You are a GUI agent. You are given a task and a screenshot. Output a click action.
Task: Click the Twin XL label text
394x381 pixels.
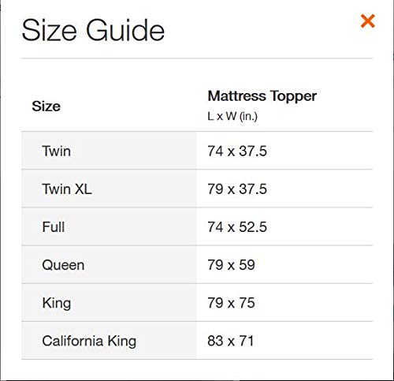point(67,189)
